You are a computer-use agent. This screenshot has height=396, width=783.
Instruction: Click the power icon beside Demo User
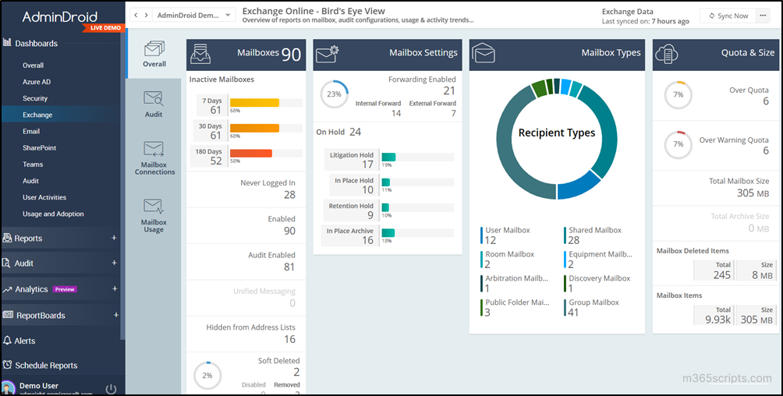[111, 388]
